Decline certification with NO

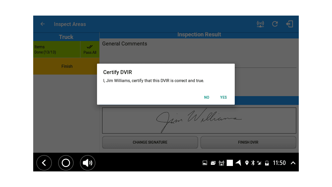pos(206,97)
